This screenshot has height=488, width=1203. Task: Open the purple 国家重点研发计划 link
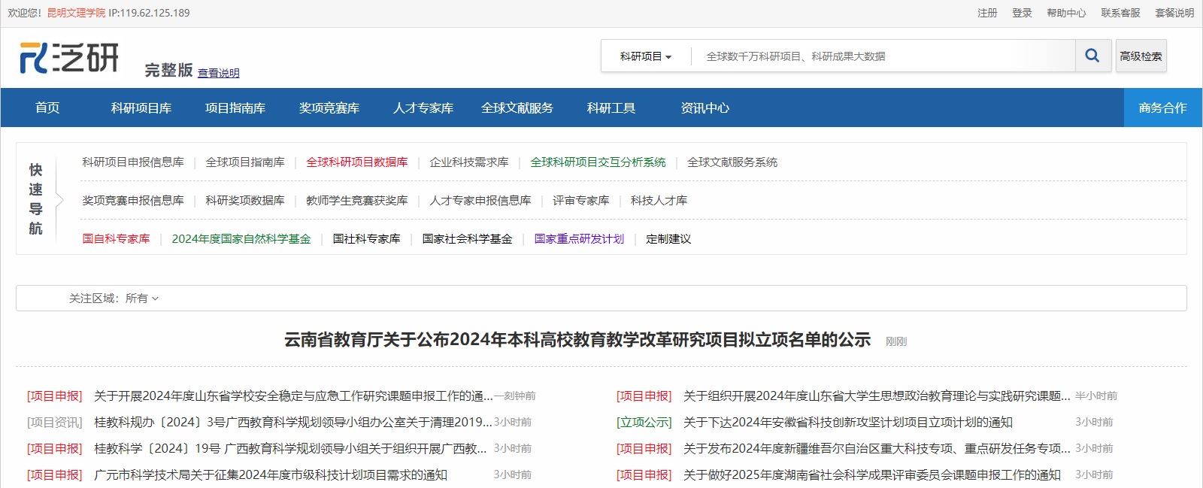click(579, 238)
